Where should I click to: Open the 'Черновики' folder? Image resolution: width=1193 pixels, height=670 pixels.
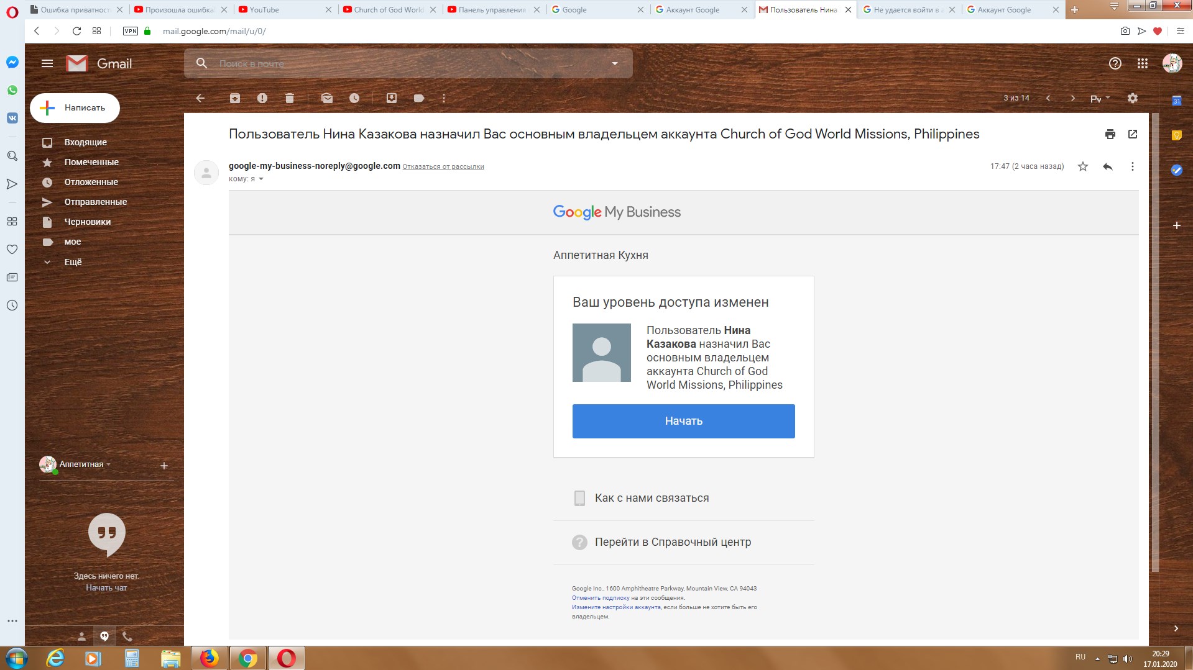[x=88, y=222]
